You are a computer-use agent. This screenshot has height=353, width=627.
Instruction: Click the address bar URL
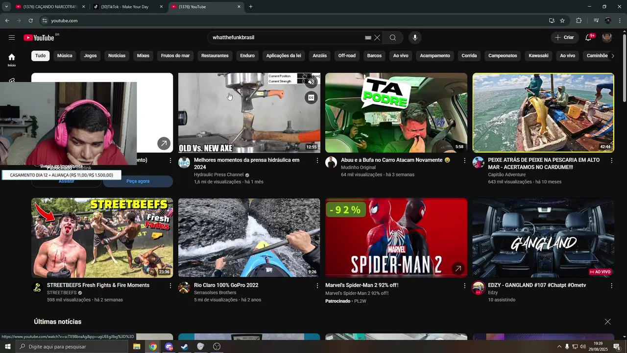64,21
